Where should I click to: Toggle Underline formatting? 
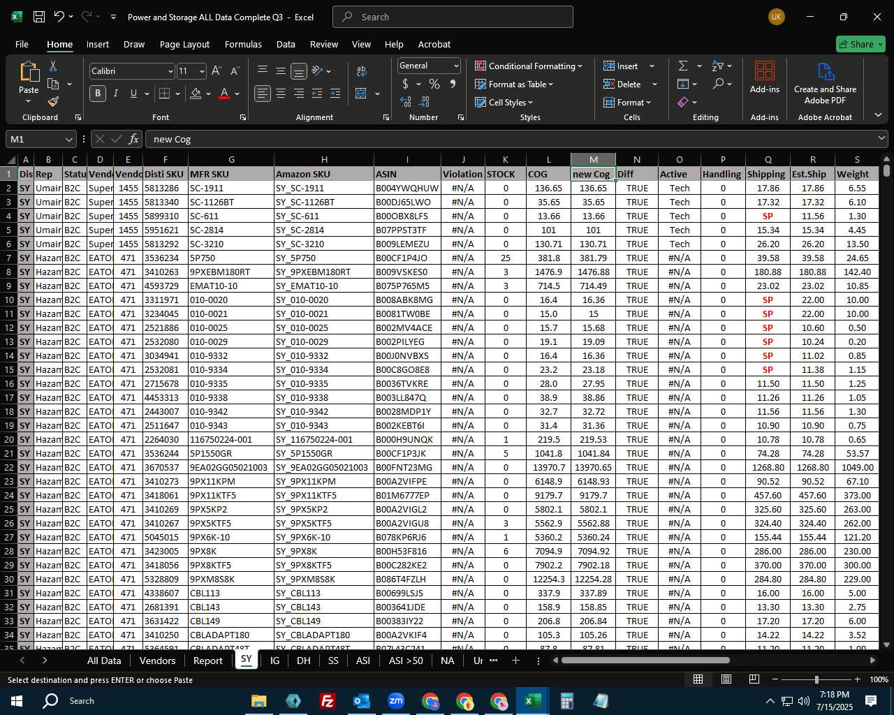click(133, 94)
